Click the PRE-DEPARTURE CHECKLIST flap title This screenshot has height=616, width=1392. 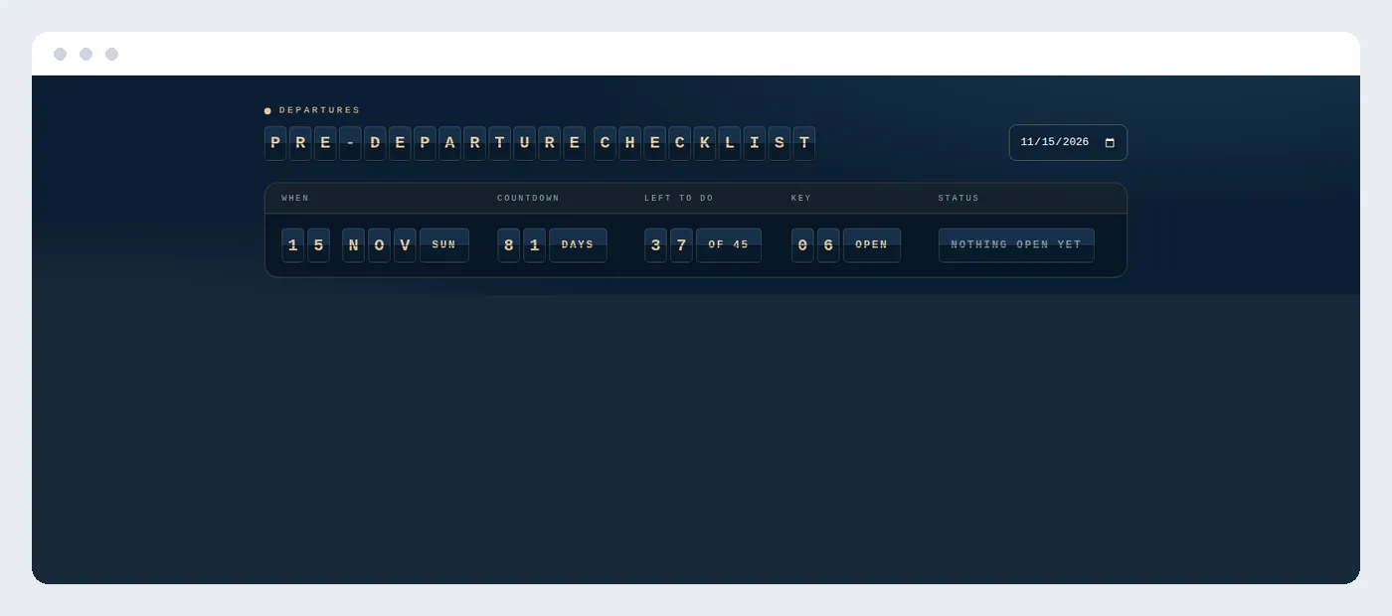pos(540,143)
